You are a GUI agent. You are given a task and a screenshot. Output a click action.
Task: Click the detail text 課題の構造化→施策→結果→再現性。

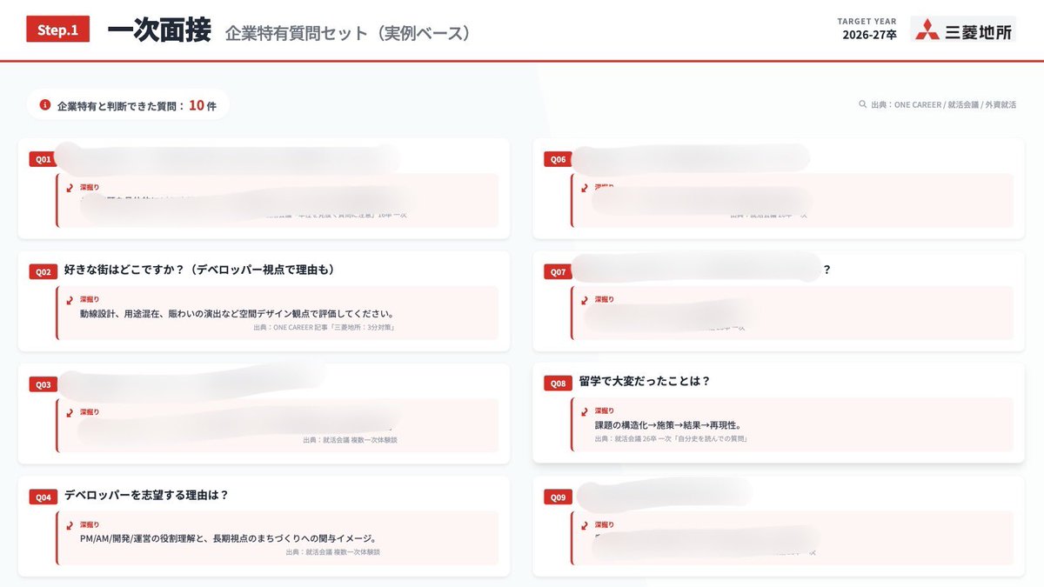(667, 425)
